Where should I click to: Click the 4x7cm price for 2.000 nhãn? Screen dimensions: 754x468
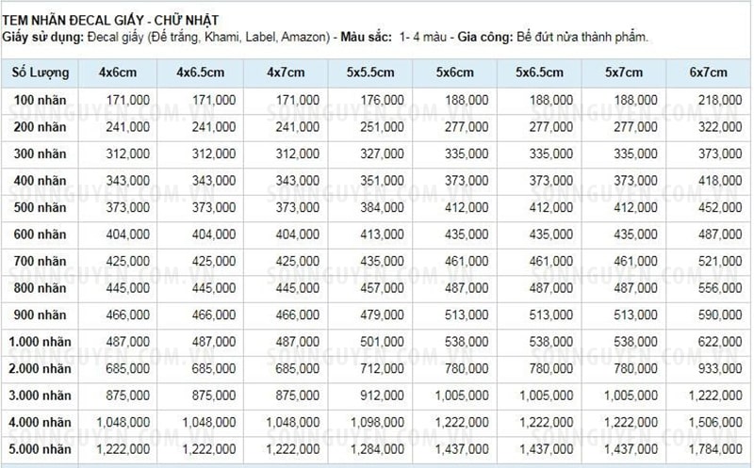[x=297, y=368]
